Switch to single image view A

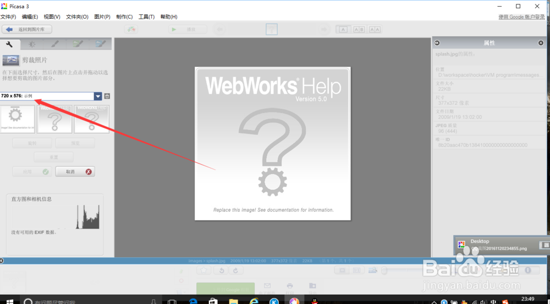click(x=343, y=30)
